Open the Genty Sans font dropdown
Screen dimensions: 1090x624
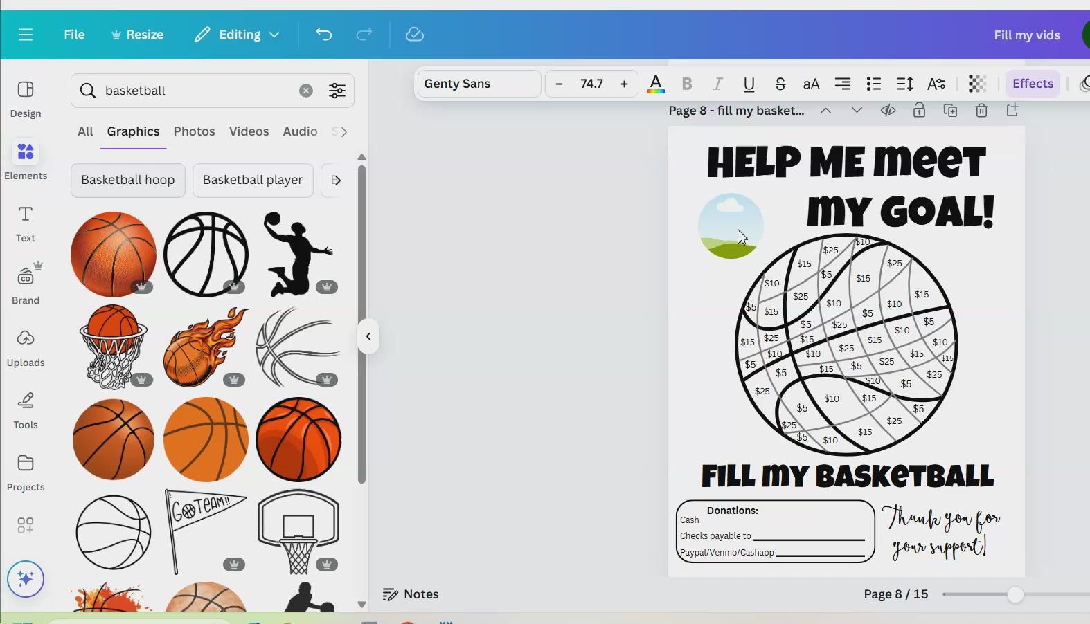[x=479, y=84]
